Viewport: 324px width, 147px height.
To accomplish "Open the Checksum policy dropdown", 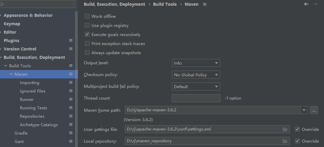I will pos(196,75).
